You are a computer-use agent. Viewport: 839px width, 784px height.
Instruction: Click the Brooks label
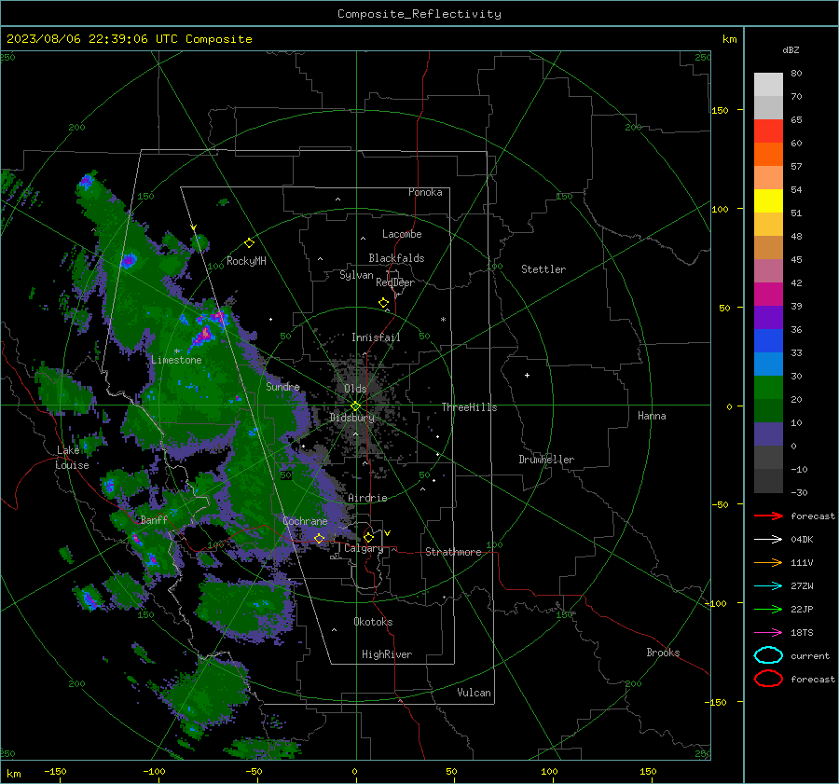coord(663,653)
